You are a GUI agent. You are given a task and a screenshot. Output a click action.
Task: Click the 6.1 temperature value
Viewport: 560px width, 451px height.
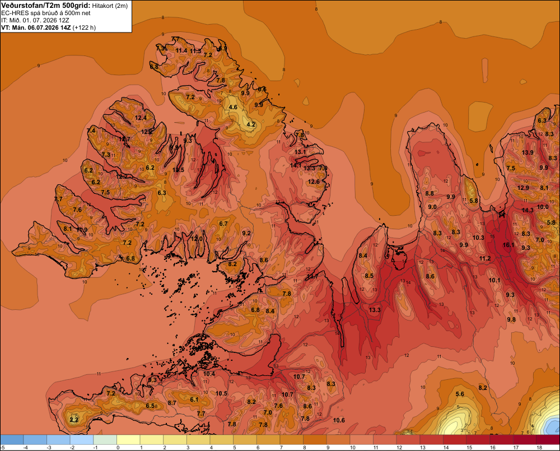pos(194,399)
